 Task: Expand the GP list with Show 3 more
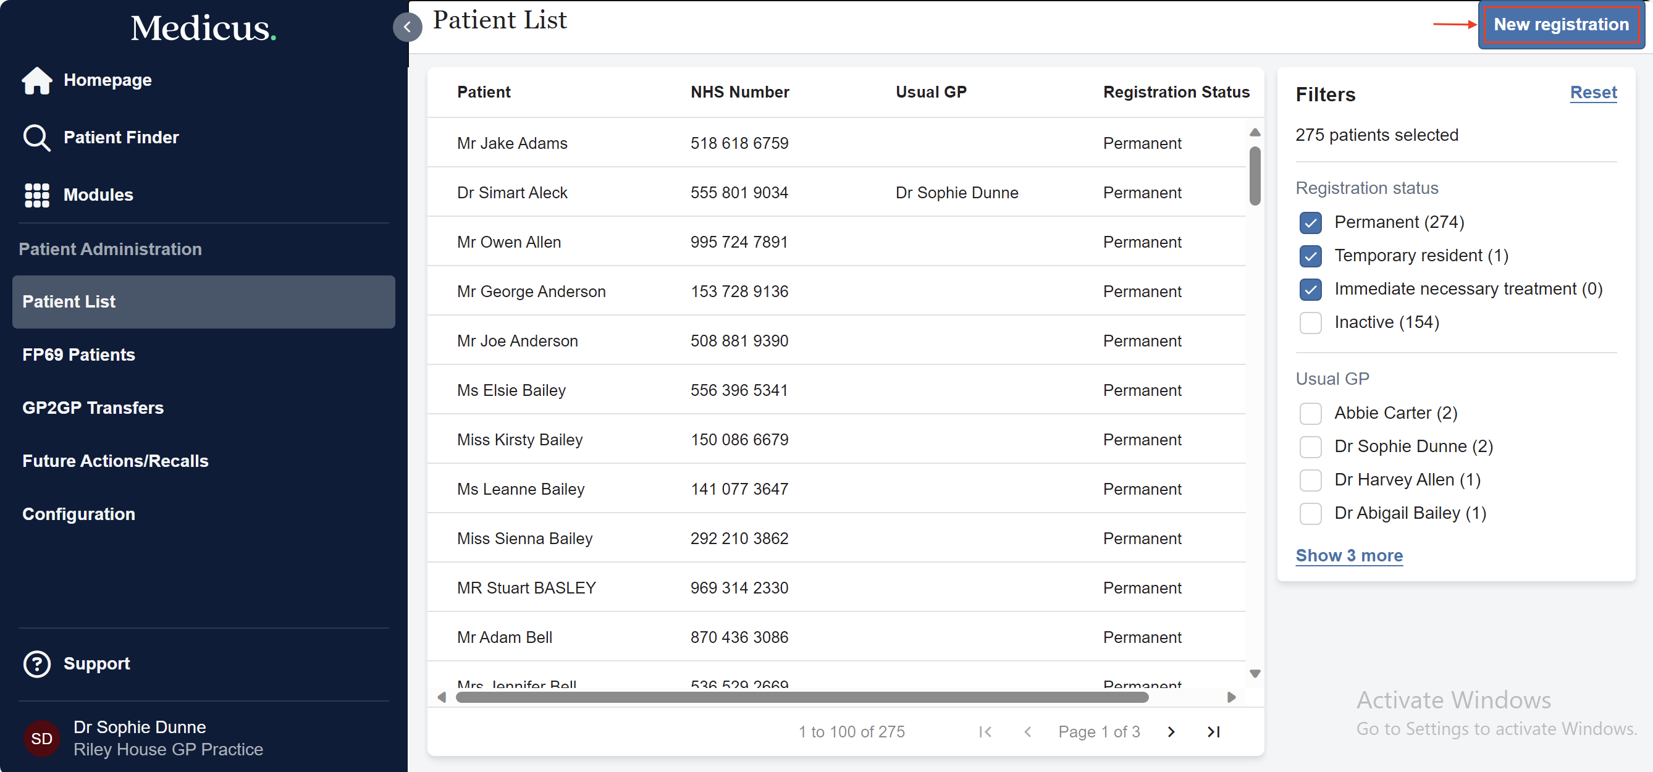[1349, 556]
